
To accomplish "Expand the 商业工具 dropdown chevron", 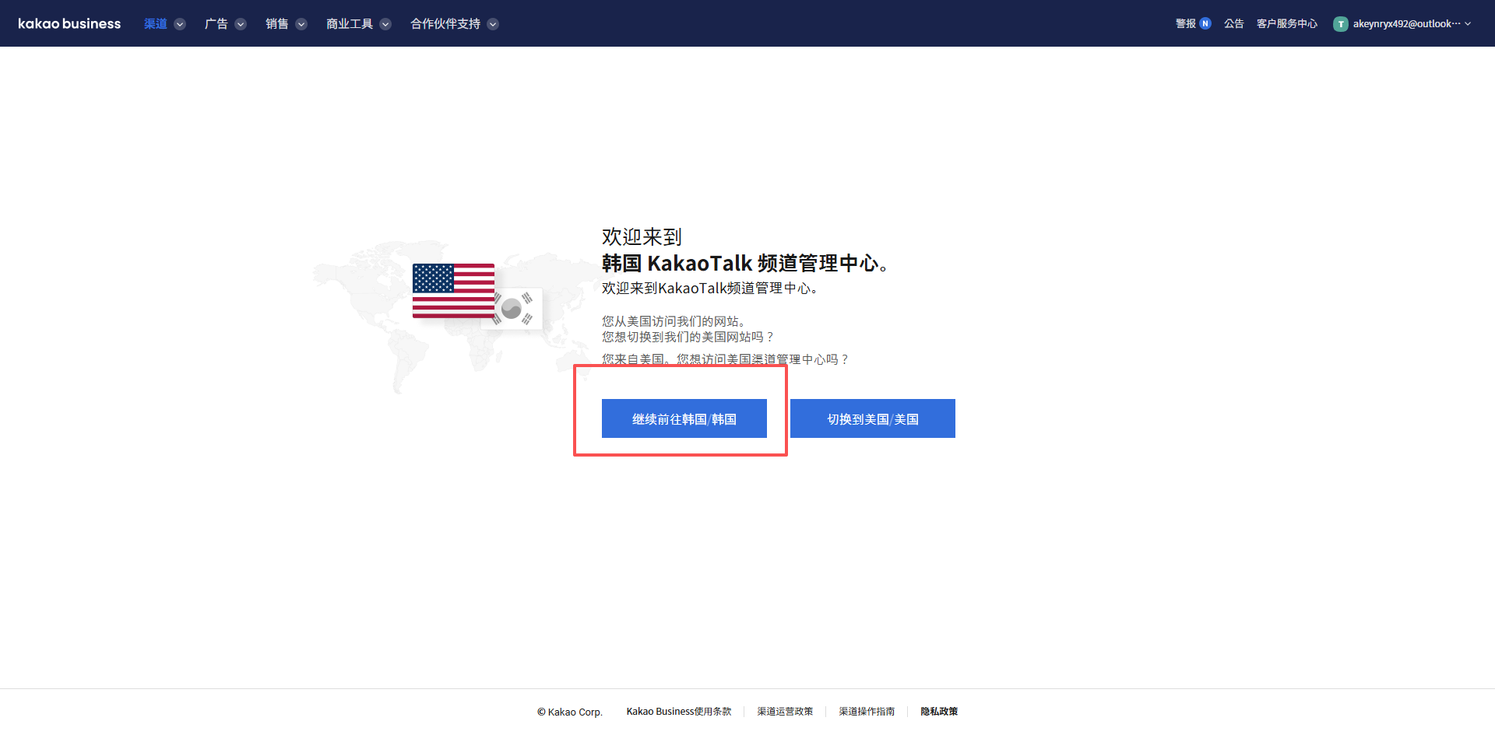I will coord(385,24).
